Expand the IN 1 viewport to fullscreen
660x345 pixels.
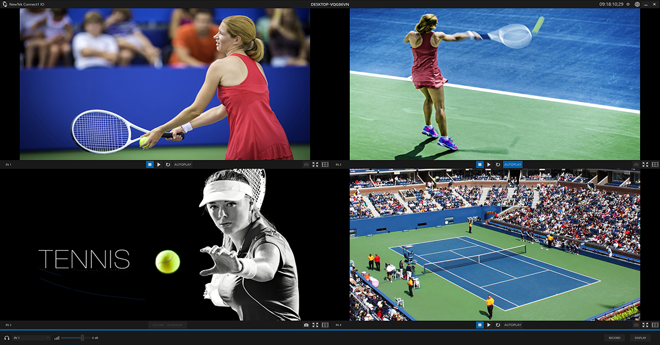point(315,164)
